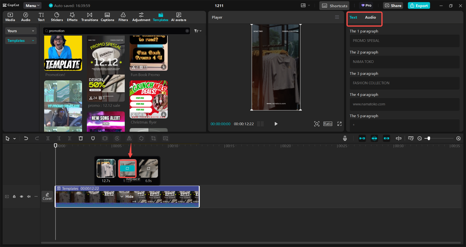Toggle linkage option on timeline
Screen dimensions: 466x247
click(x=386, y=138)
